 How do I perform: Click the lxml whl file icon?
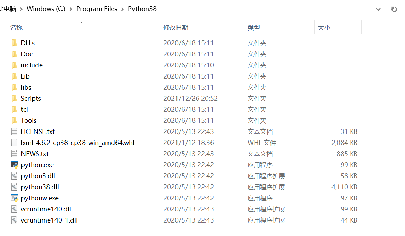point(15,143)
